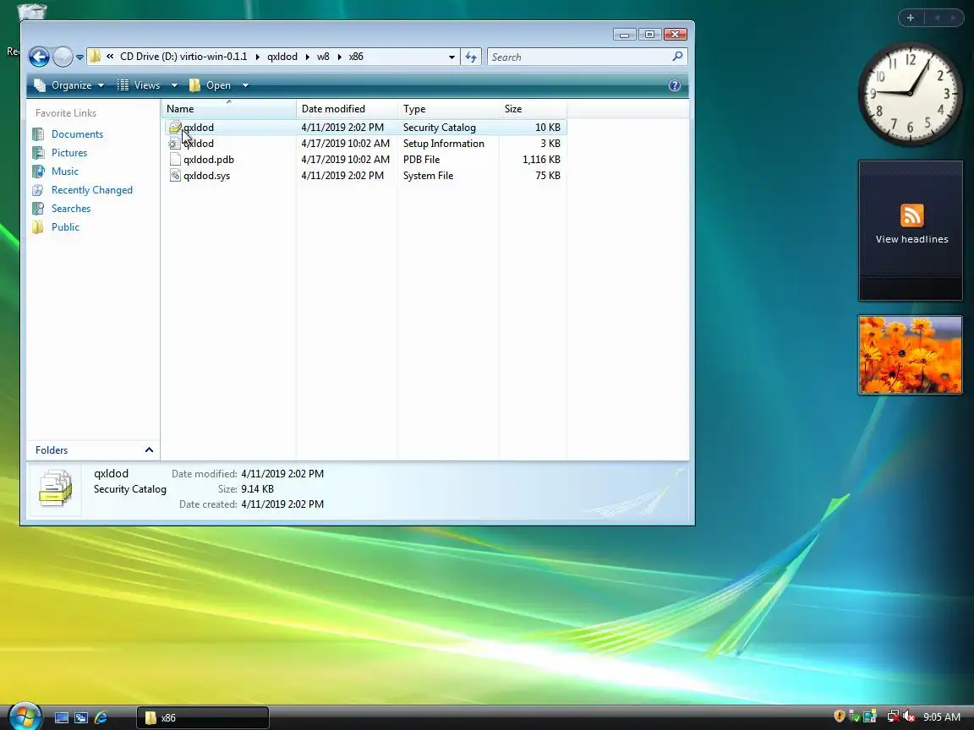974x730 pixels.
Task: Click View headlines in Feed gadget
Action: click(911, 239)
